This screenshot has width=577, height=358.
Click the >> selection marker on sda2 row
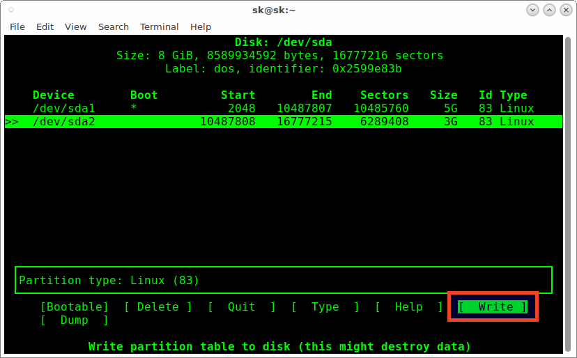point(12,121)
